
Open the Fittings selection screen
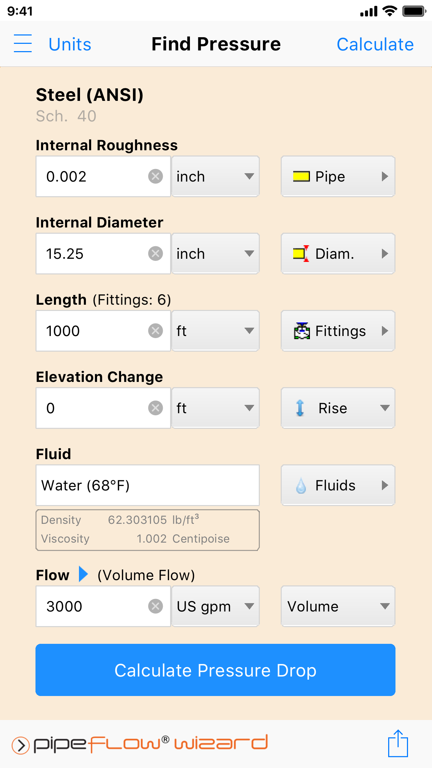(x=337, y=331)
